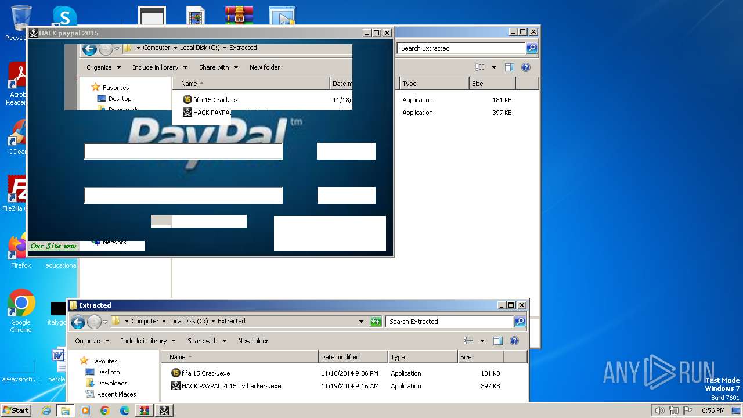Open Downloads in front window navigation pane
This screenshot has width=743, height=418.
tap(112, 383)
